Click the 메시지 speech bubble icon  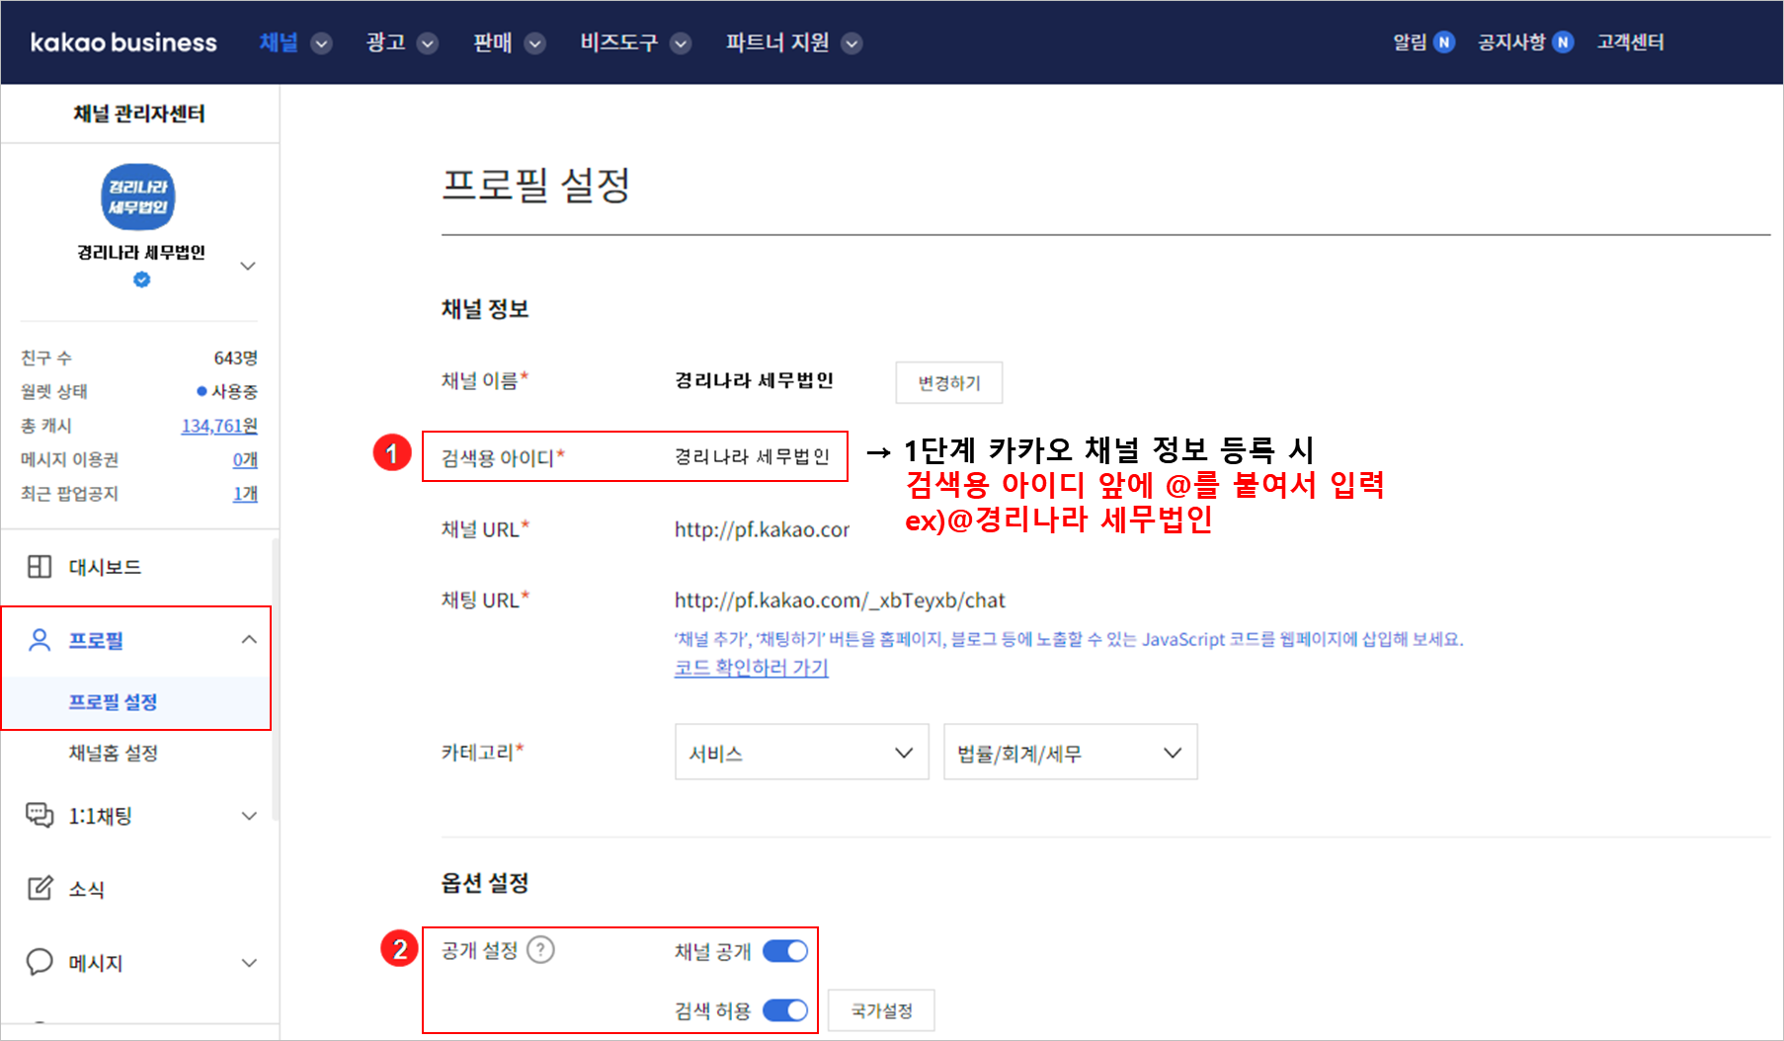point(40,962)
